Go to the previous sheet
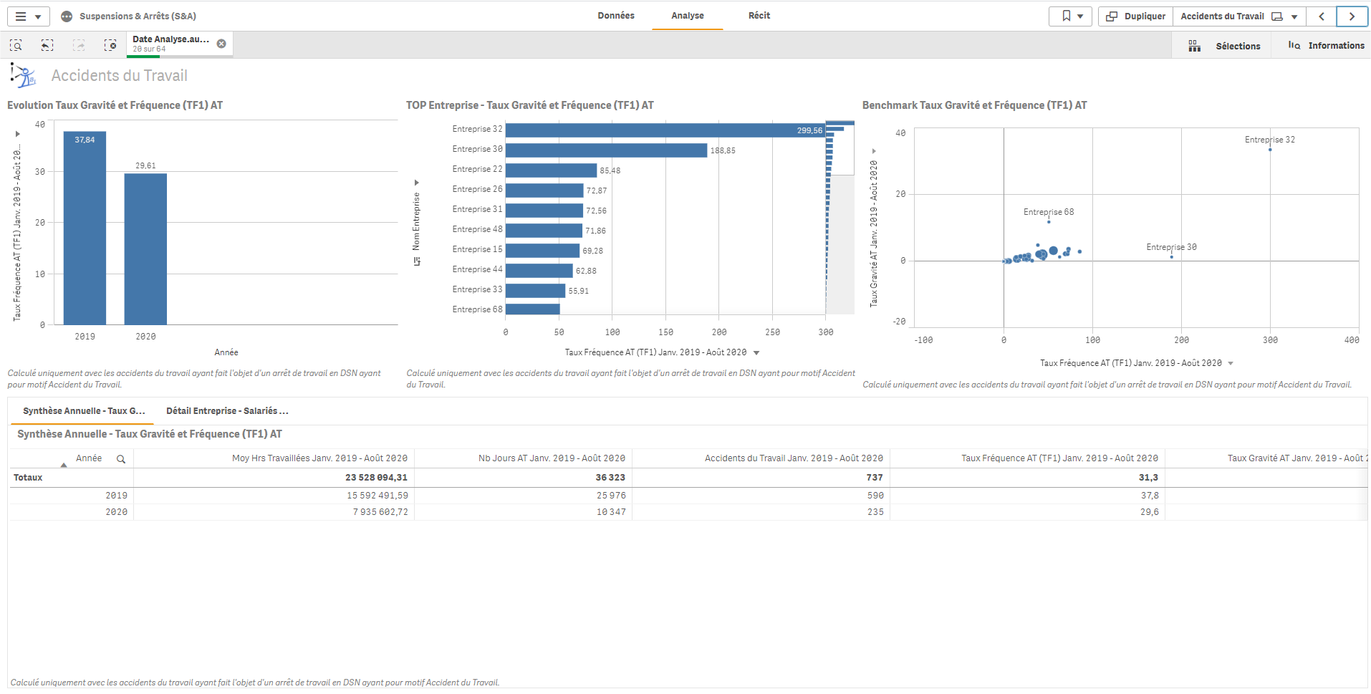The width and height of the screenshot is (1371, 694). [1322, 16]
